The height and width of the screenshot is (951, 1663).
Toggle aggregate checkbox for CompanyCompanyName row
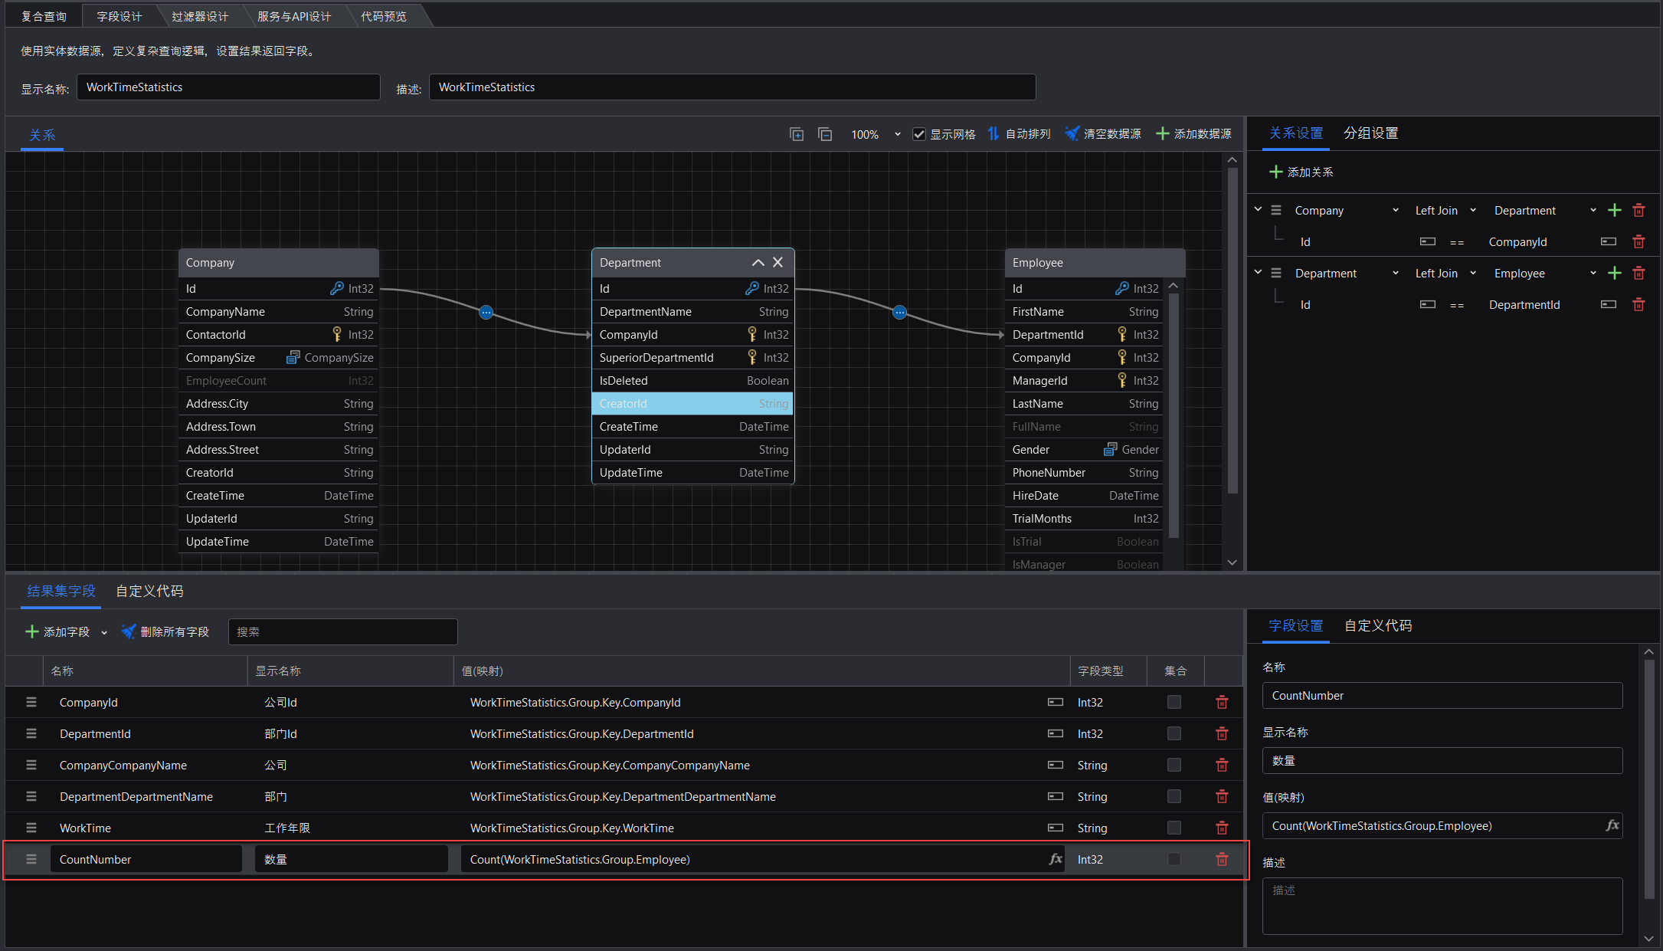click(x=1174, y=765)
